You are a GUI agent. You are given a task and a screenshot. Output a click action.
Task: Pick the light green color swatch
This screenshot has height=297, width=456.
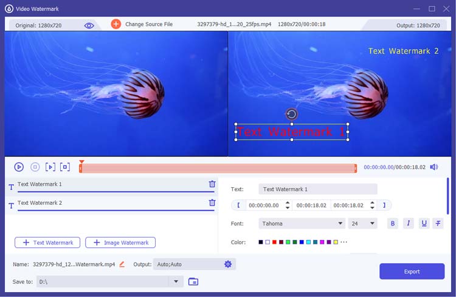pyautogui.click(x=288, y=242)
